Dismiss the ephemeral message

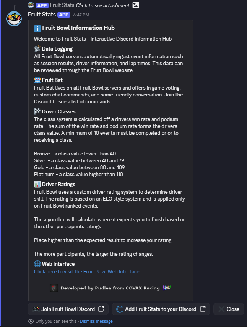pos(96,321)
